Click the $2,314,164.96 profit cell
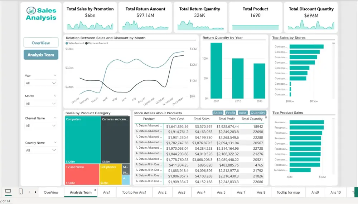Viewport: 358px width, 204px height. pos(228,149)
